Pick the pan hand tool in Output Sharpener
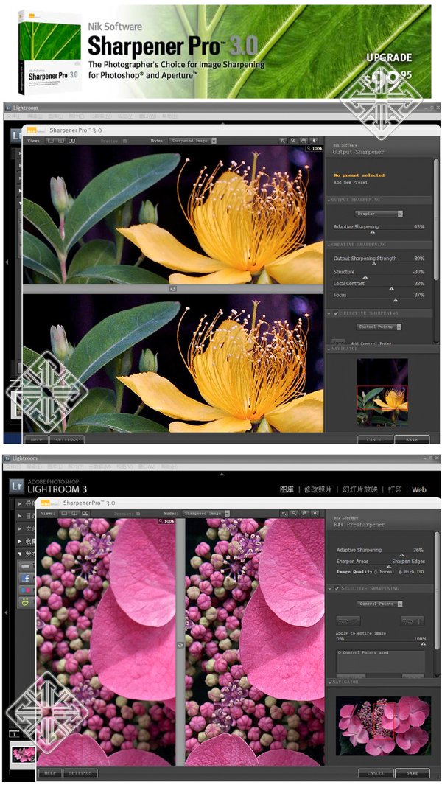The height and width of the screenshot is (796, 442). coord(304,141)
